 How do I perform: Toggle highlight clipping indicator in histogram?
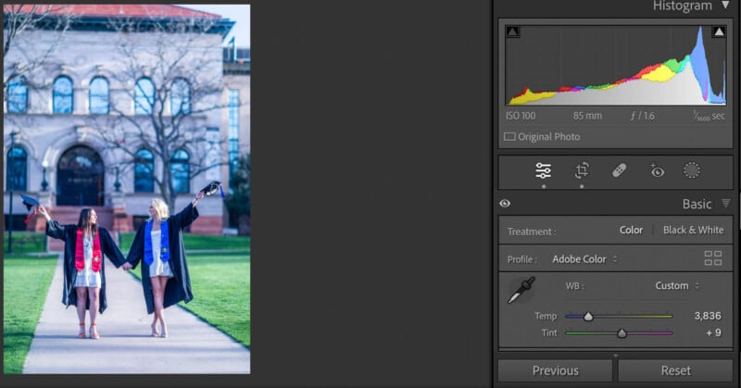coord(719,32)
